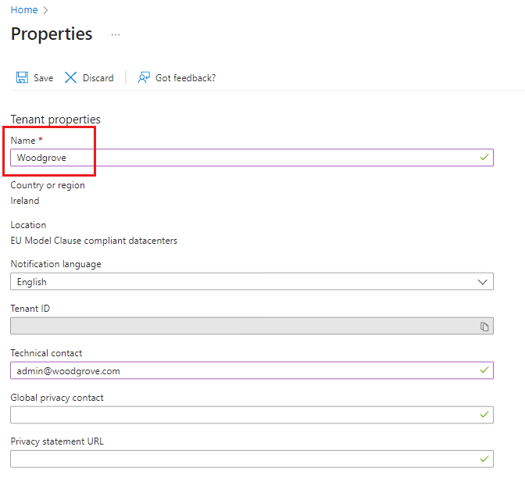Click the green checkmark in Name field
This screenshot has width=525, height=493.
[x=484, y=157]
